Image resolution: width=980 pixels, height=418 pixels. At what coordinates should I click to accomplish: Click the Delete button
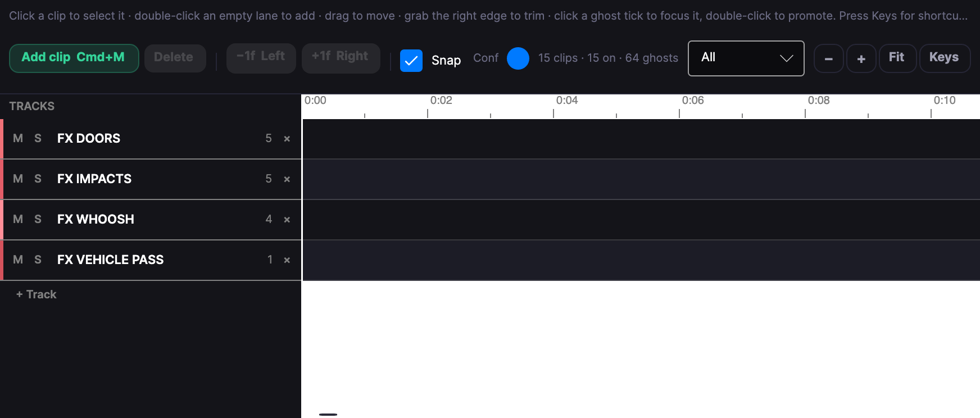point(174,58)
